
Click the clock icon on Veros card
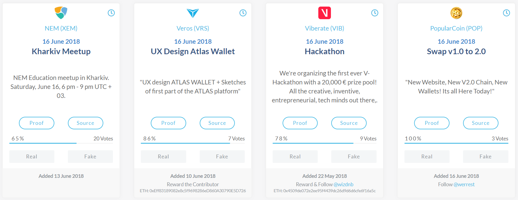[x=243, y=13]
